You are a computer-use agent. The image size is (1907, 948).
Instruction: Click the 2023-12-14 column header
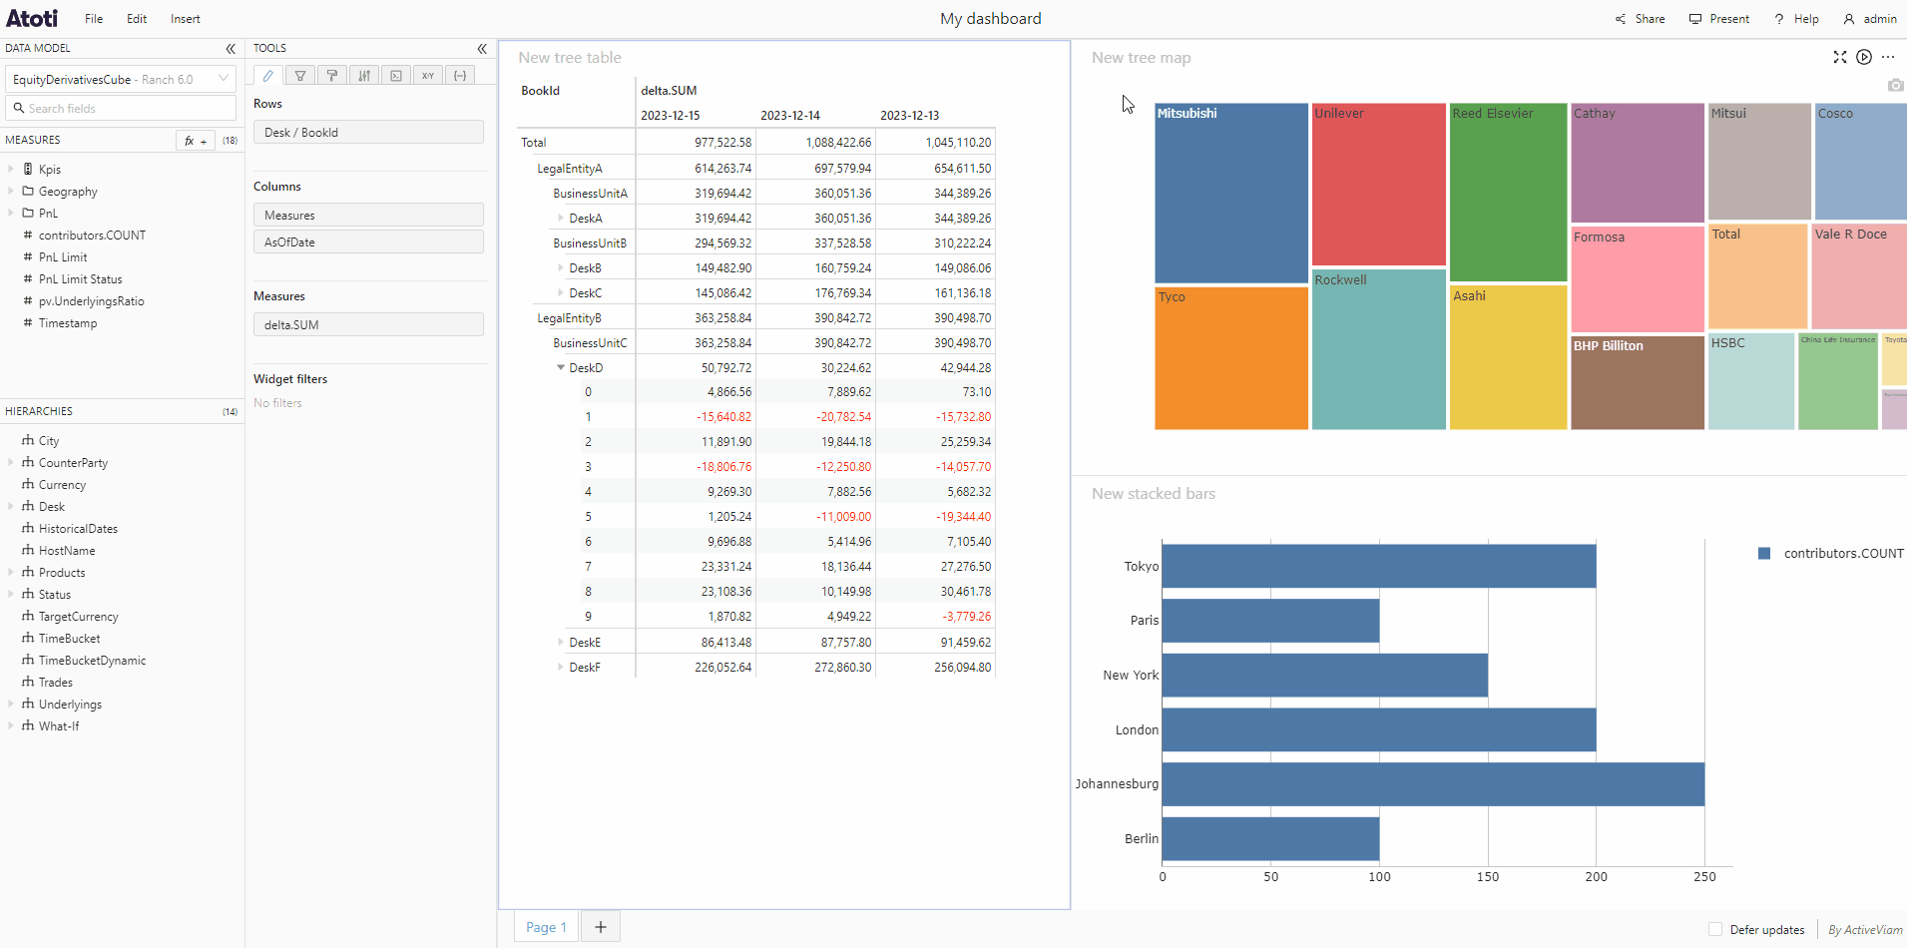[x=790, y=115]
